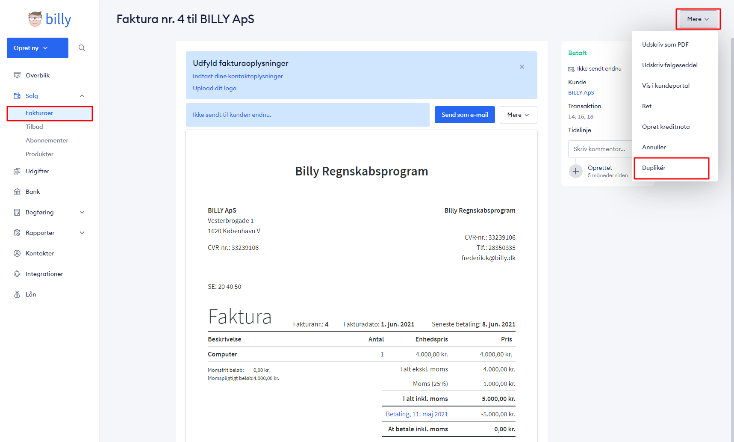This screenshot has height=442, width=734.
Task: Click the Rapporter icon
Action: [x=17, y=233]
